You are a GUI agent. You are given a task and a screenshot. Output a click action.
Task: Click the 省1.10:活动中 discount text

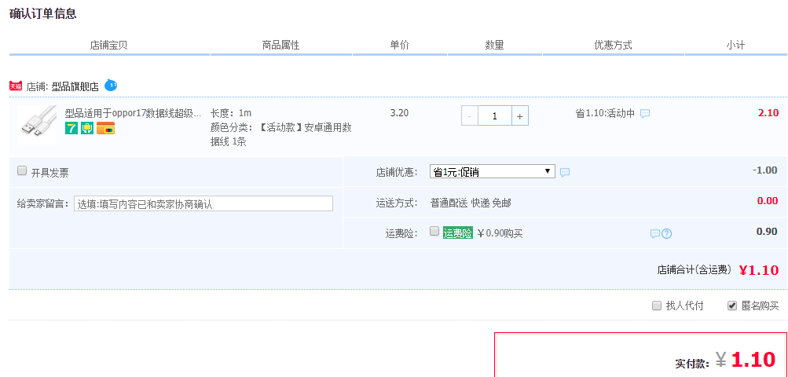605,114
